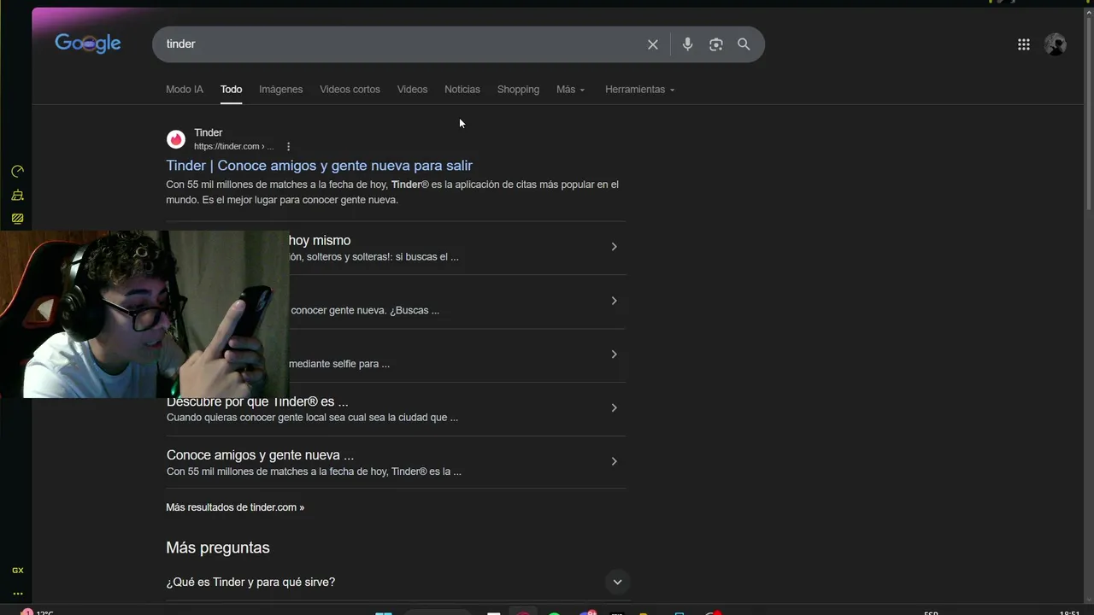The image size is (1094, 615).
Task: Select the Todo tab
Action: 231,90
